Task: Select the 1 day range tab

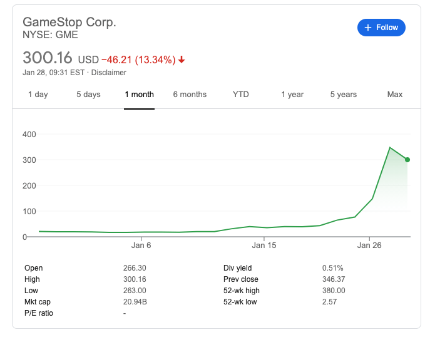Action: (38, 95)
